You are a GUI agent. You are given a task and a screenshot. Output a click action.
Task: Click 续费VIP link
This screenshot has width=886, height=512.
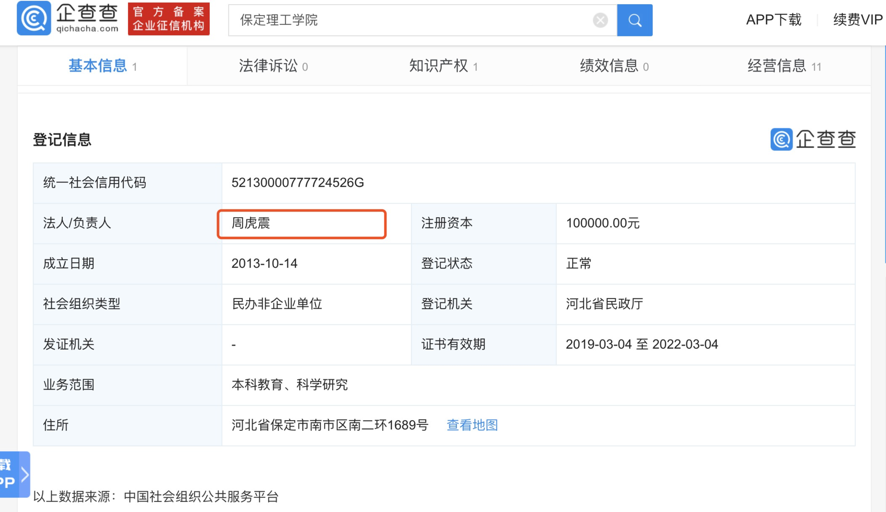857,20
